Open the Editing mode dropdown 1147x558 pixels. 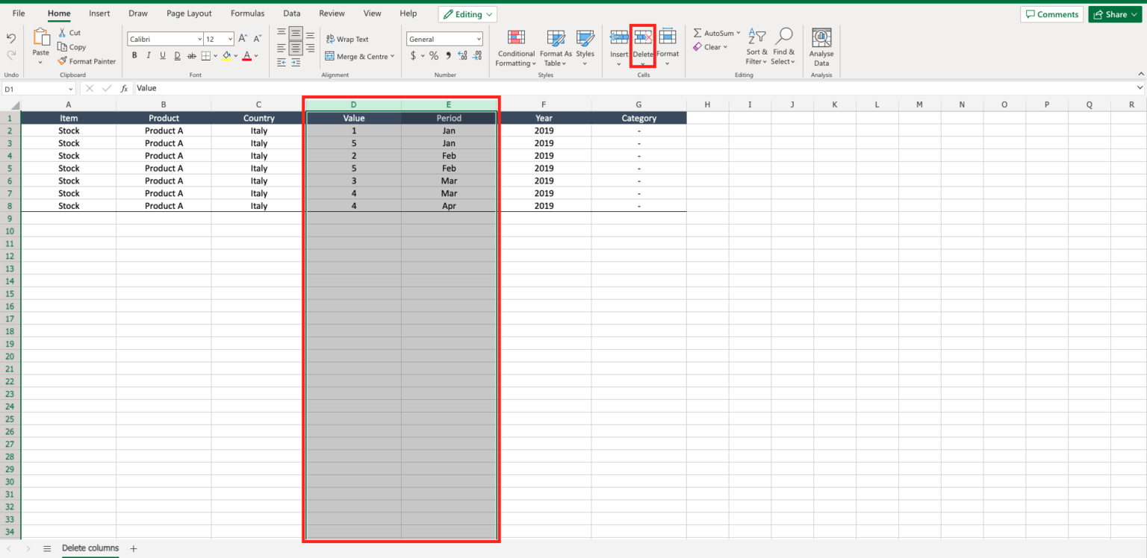pyautogui.click(x=467, y=13)
